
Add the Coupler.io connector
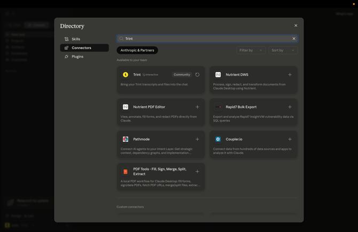pyautogui.click(x=290, y=139)
